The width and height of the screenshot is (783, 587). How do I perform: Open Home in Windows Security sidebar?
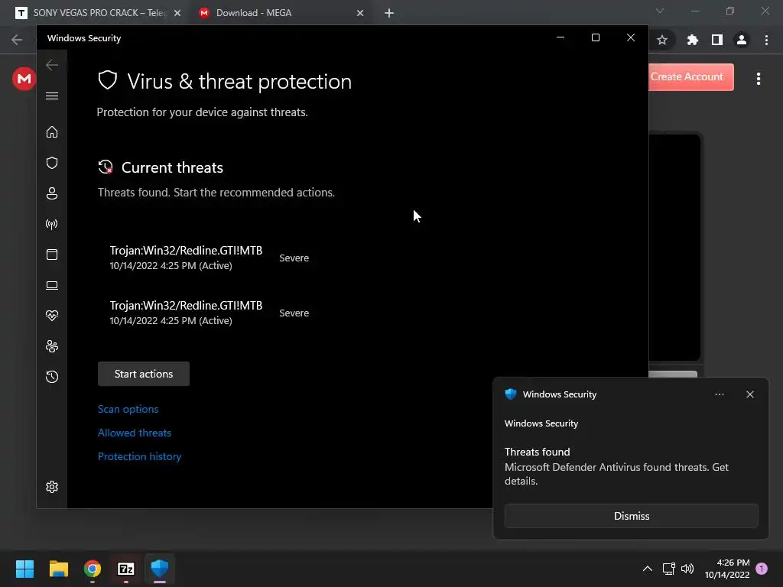pos(52,131)
